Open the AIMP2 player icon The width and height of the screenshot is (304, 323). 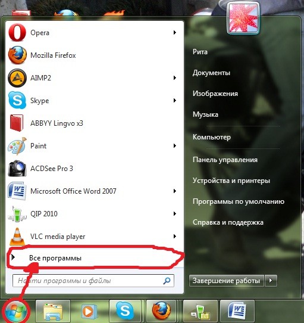pos(17,78)
